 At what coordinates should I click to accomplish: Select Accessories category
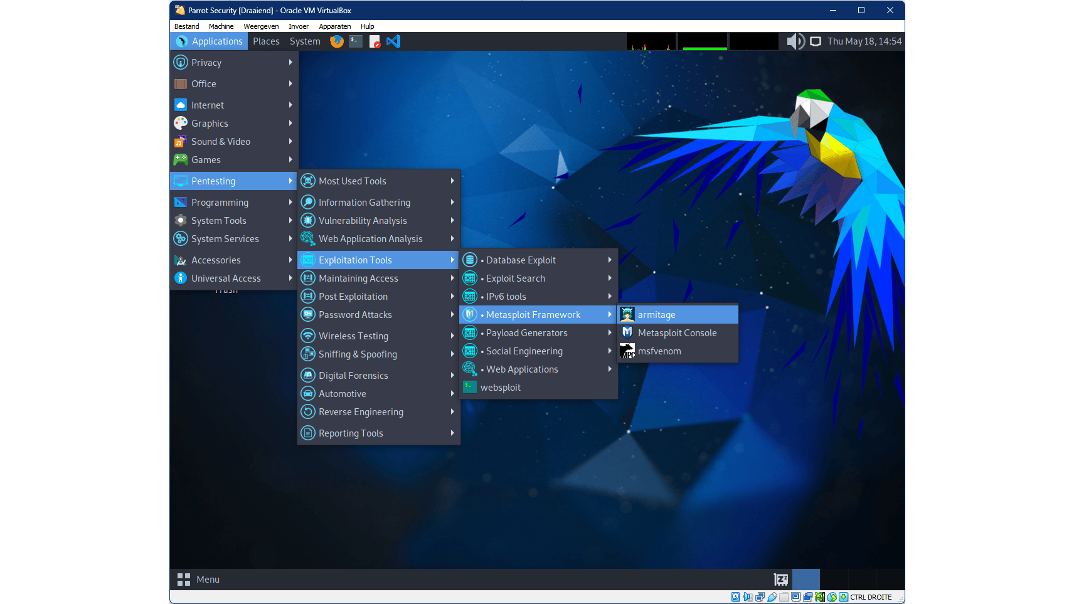[233, 260]
